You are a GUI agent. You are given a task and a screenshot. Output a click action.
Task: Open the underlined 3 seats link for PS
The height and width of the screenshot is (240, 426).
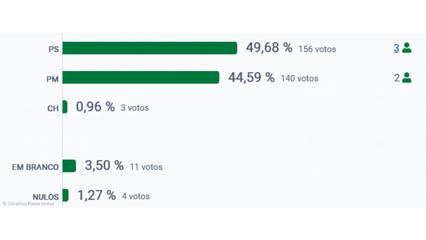click(x=396, y=48)
